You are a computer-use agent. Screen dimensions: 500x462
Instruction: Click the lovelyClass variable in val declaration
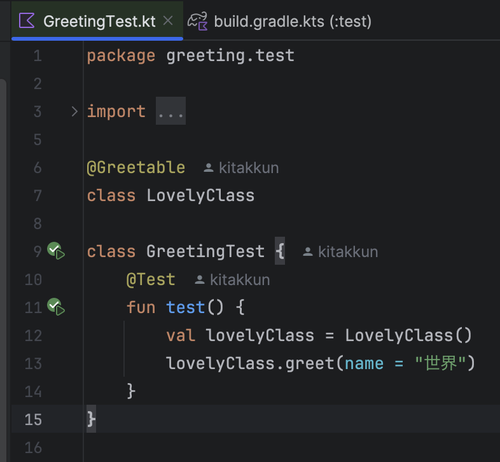click(260, 335)
